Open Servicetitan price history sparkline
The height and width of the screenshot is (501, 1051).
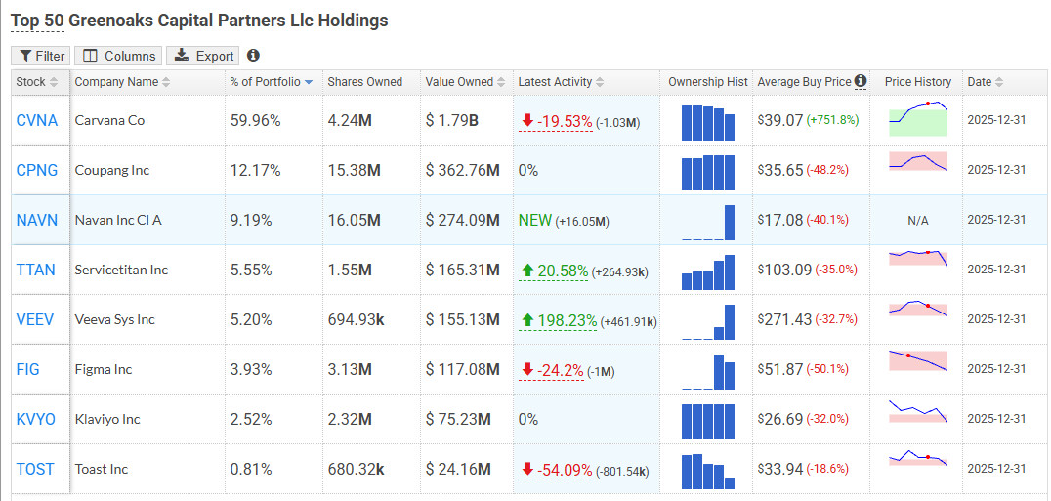tap(918, 258)
